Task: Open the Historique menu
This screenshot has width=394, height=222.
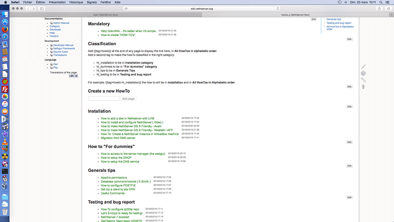Action: (76, 2)
